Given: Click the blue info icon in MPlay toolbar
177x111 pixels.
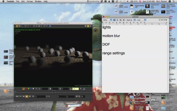Looking at the screenshot, I should pos(50,26).
